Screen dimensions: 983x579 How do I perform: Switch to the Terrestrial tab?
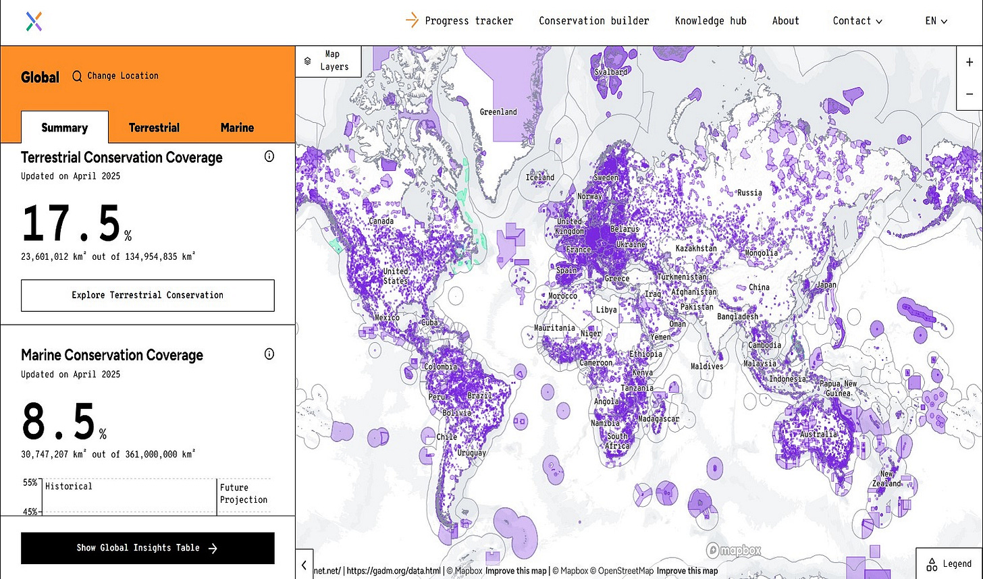[154, 127]
